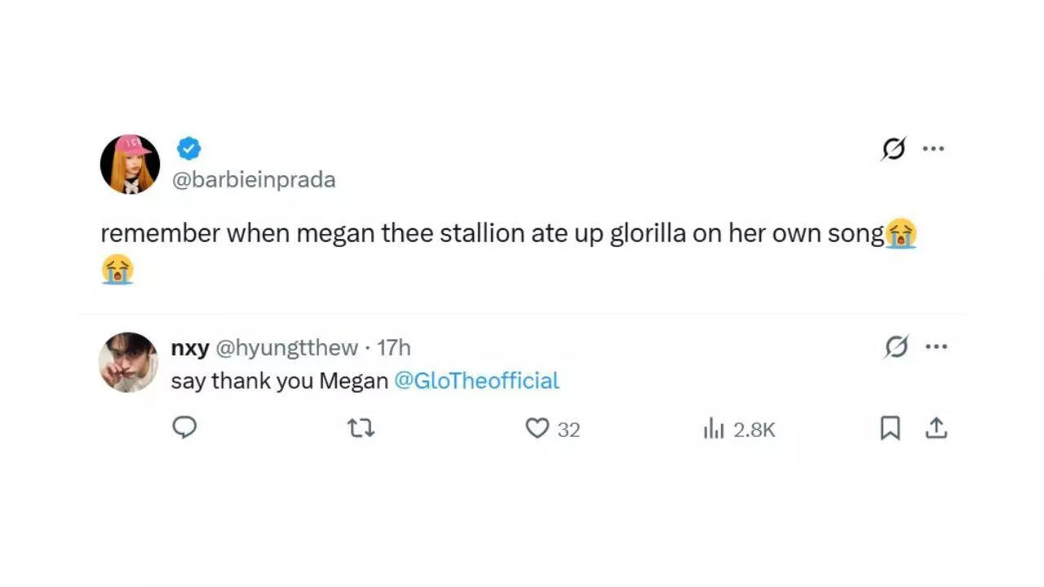Open @barbieinprada's profile picture
This screenshot has width=1044, height=587.
coord(129,164)
